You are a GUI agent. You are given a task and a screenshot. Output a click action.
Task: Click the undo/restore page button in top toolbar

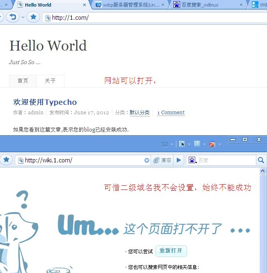(x=12, y=17)
